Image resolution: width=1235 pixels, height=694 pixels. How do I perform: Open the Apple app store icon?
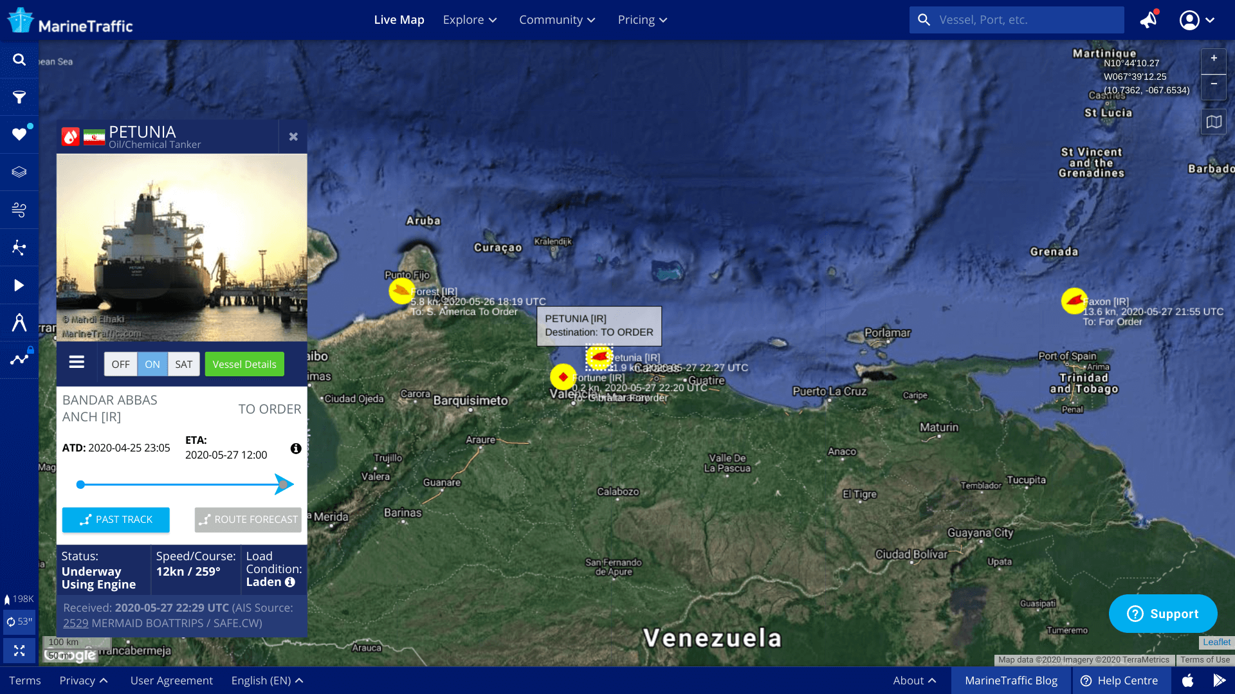pyautogui.click(x=1188, y=680)
